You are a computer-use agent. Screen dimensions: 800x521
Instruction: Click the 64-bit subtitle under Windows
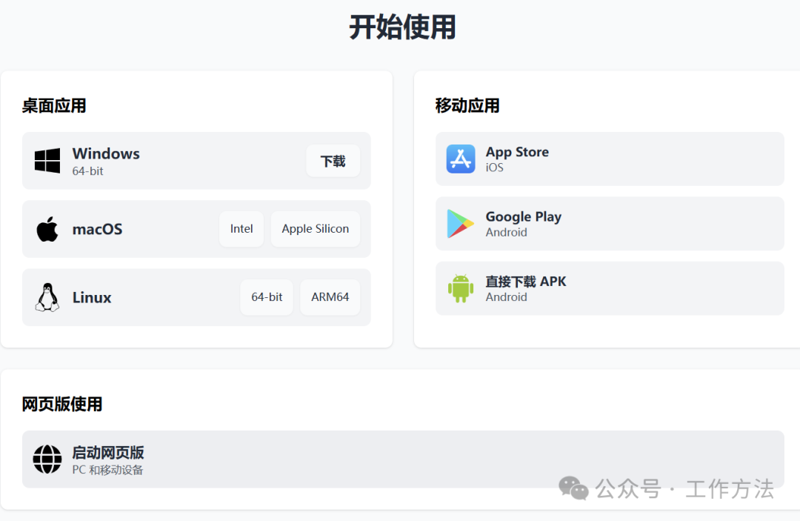point(87,171)
